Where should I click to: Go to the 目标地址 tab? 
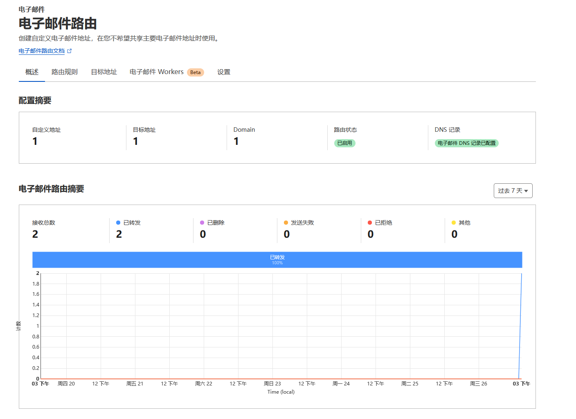coord(104,72)
